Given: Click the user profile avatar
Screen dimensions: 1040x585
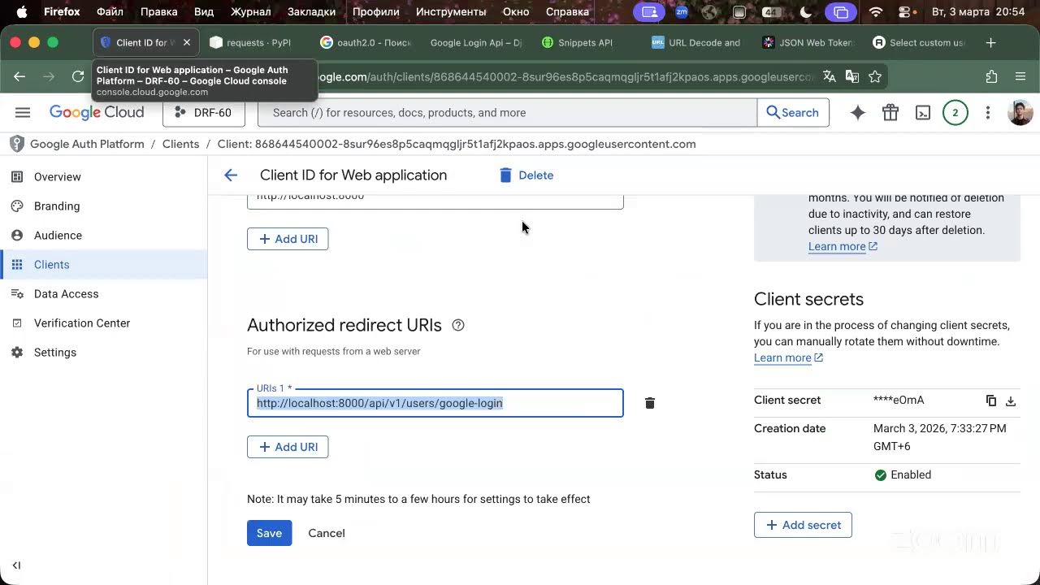Looking at the screenshot, I should coord(1020,113).
